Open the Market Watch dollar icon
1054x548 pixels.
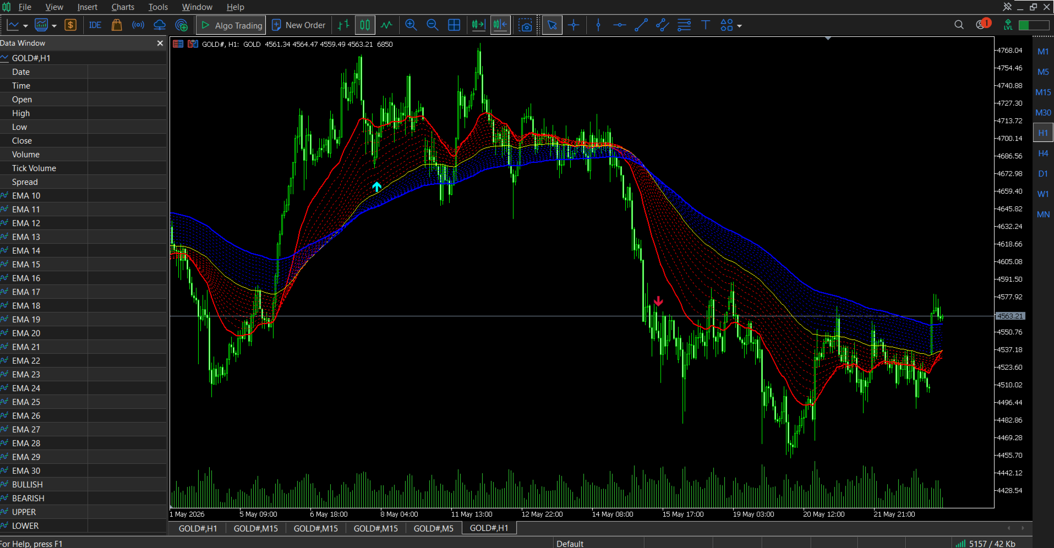click(70, 25)
